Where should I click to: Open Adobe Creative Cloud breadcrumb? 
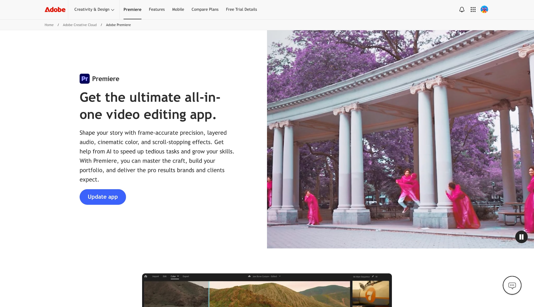coord(80,25)
